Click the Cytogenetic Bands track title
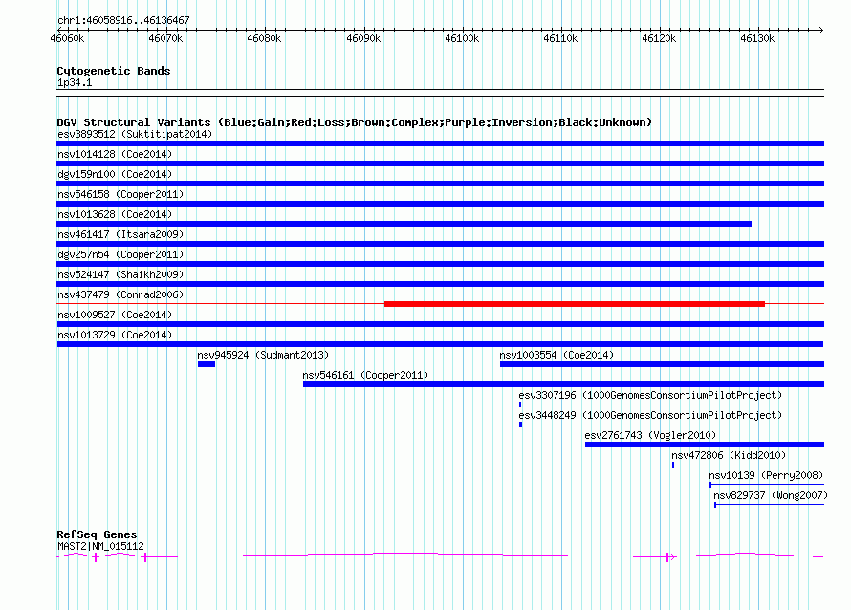The width and height of the screenshot is (851, 610). 113,71
